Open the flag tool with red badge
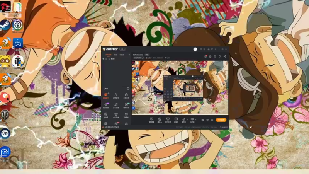 click(x=116, y=123)
